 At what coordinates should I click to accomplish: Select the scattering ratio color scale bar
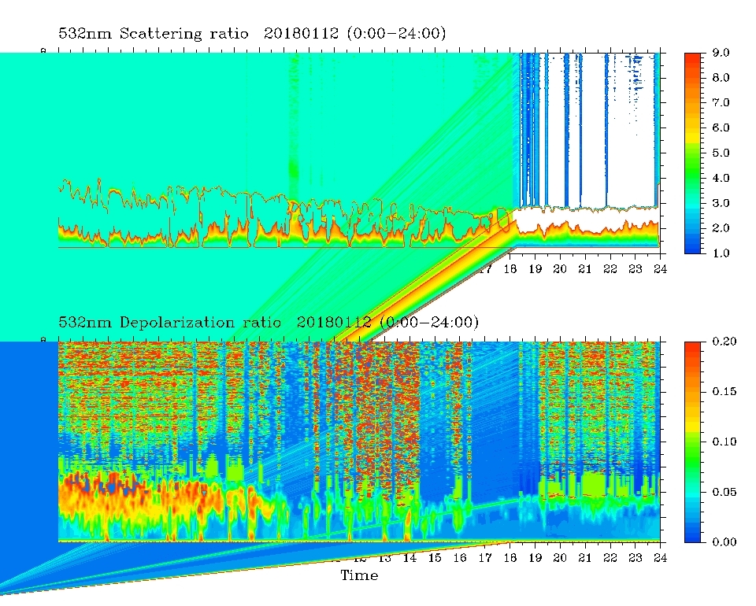[693, 153]
